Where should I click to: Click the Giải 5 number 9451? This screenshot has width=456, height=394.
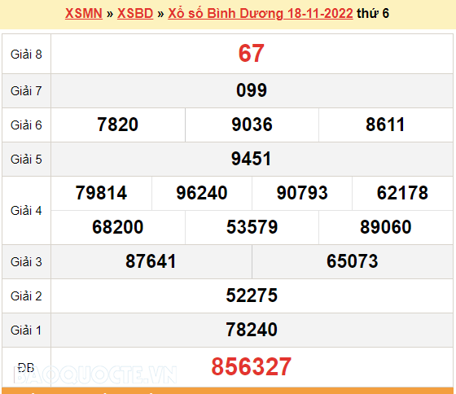252,159
